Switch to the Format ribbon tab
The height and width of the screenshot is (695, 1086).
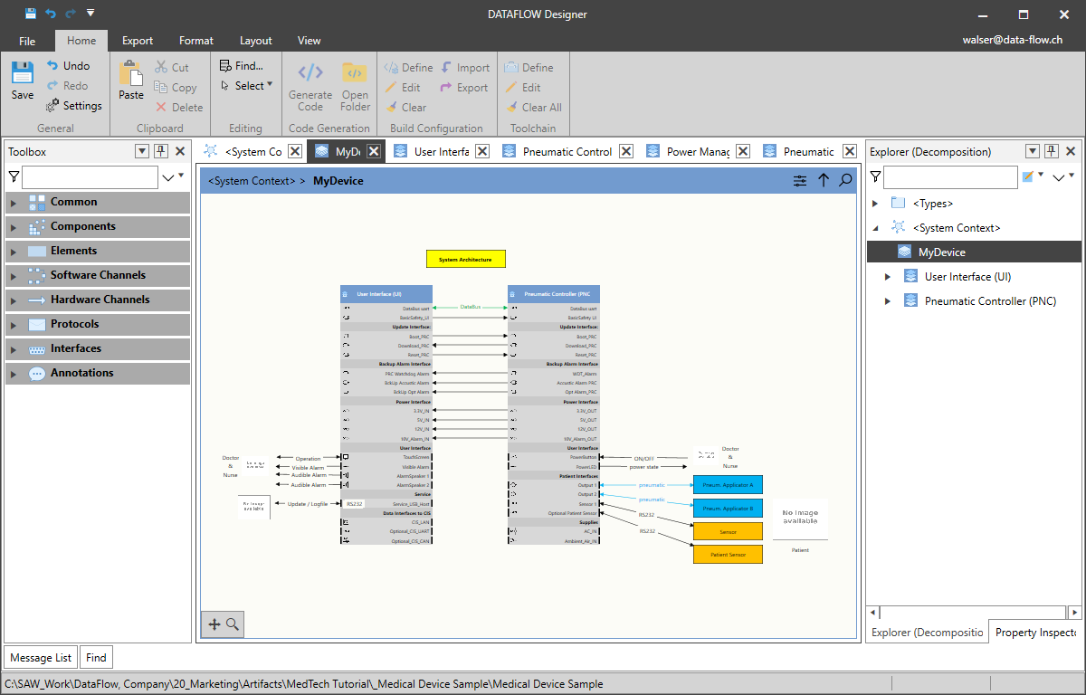coord(196,41)
